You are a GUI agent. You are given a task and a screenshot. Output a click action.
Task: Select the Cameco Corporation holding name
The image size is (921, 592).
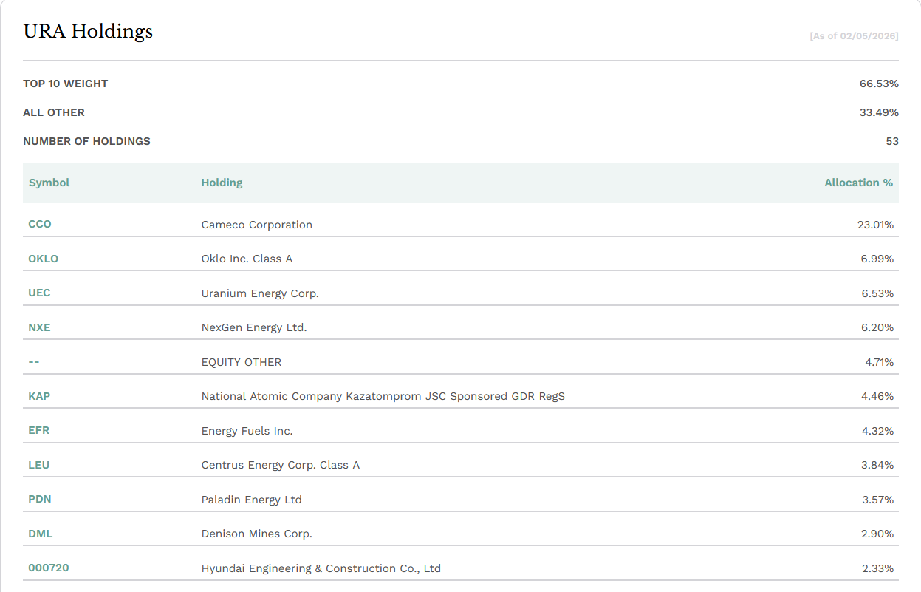(256, 225)
